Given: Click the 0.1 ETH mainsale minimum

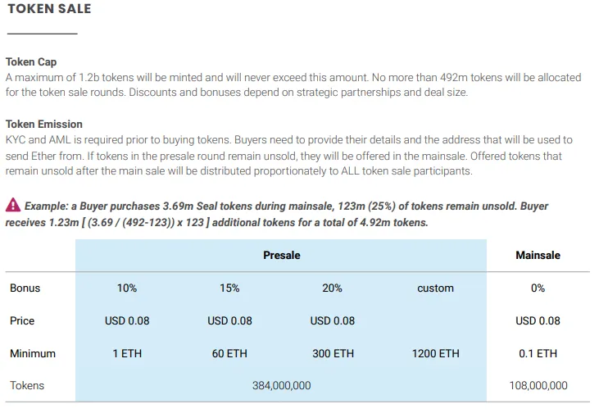Looking at the screenshot, I should click(538, 354).
